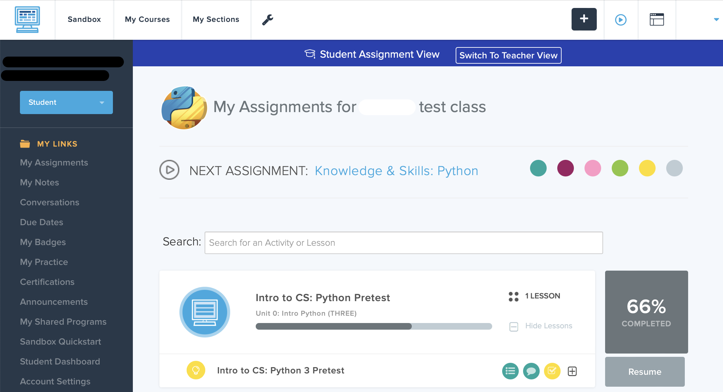
Task: Open the window layout icon in header
Action: 657,20
